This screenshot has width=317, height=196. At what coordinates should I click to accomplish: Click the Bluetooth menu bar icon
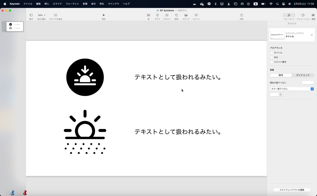point(215,4)
